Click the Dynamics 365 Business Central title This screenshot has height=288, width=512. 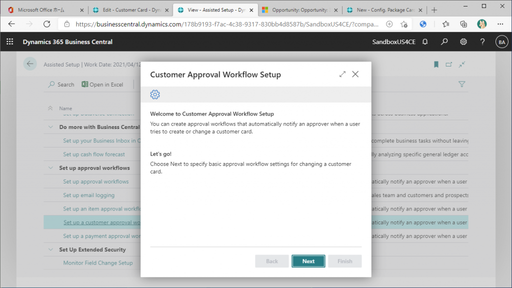67,42
